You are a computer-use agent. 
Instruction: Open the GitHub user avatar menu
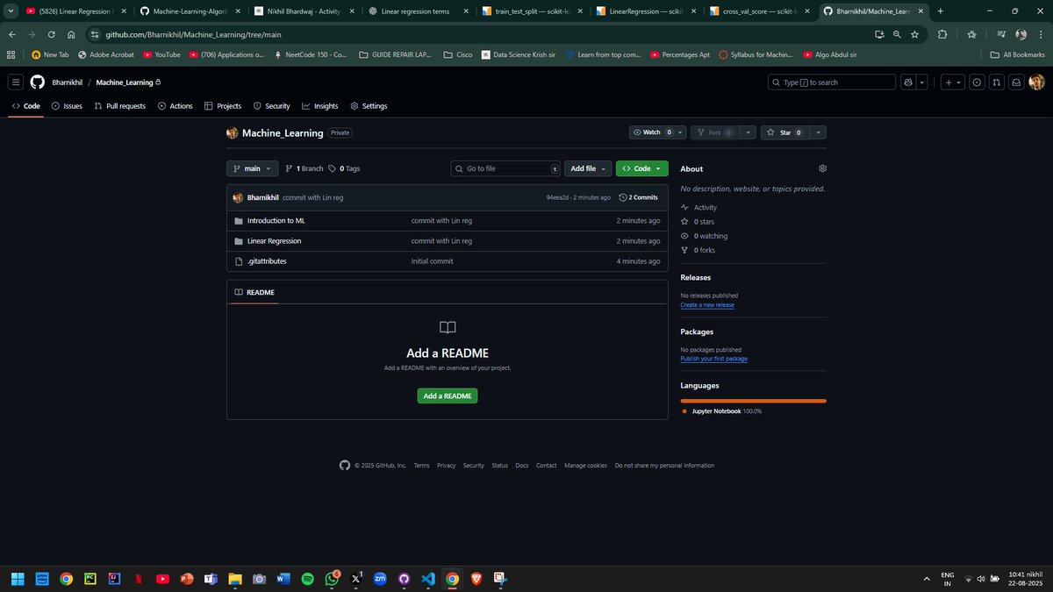coord(1036,82)
